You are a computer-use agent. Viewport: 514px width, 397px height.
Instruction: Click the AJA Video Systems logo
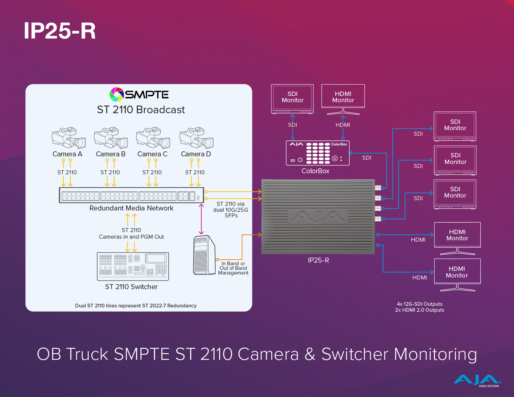click(x=477, y=380)
